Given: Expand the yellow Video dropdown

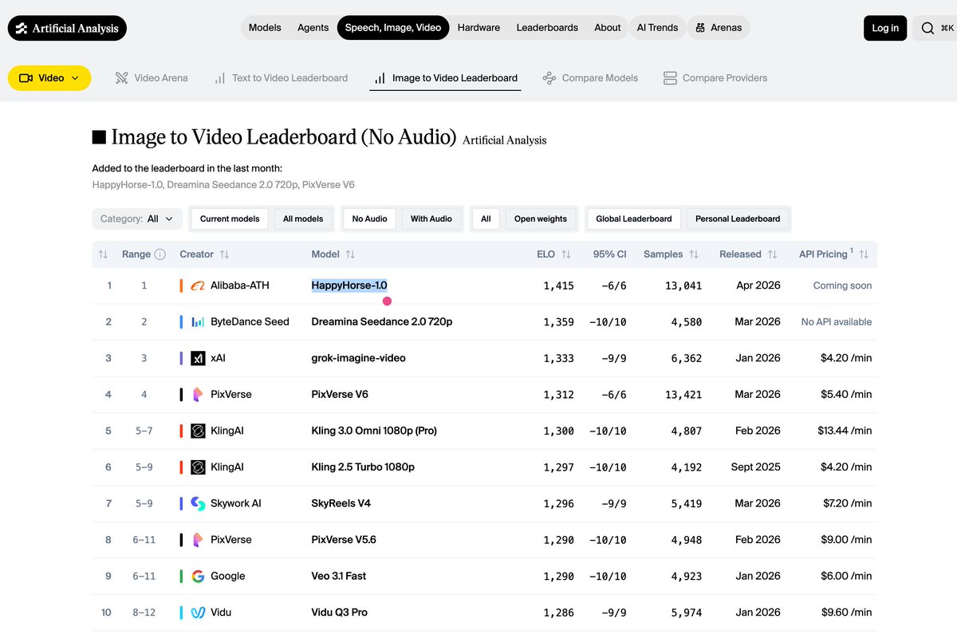Looking at the screenshot, I should tap(49, 78).
